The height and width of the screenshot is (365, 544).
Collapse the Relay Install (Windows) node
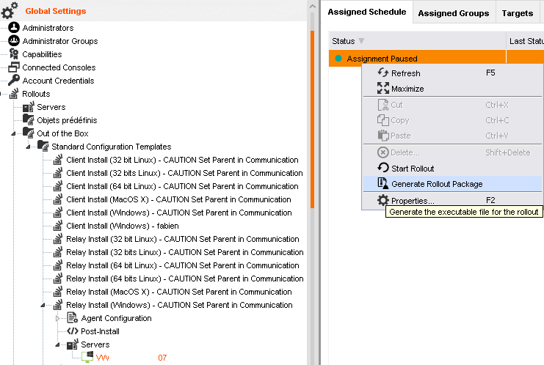tap(43, 305)
